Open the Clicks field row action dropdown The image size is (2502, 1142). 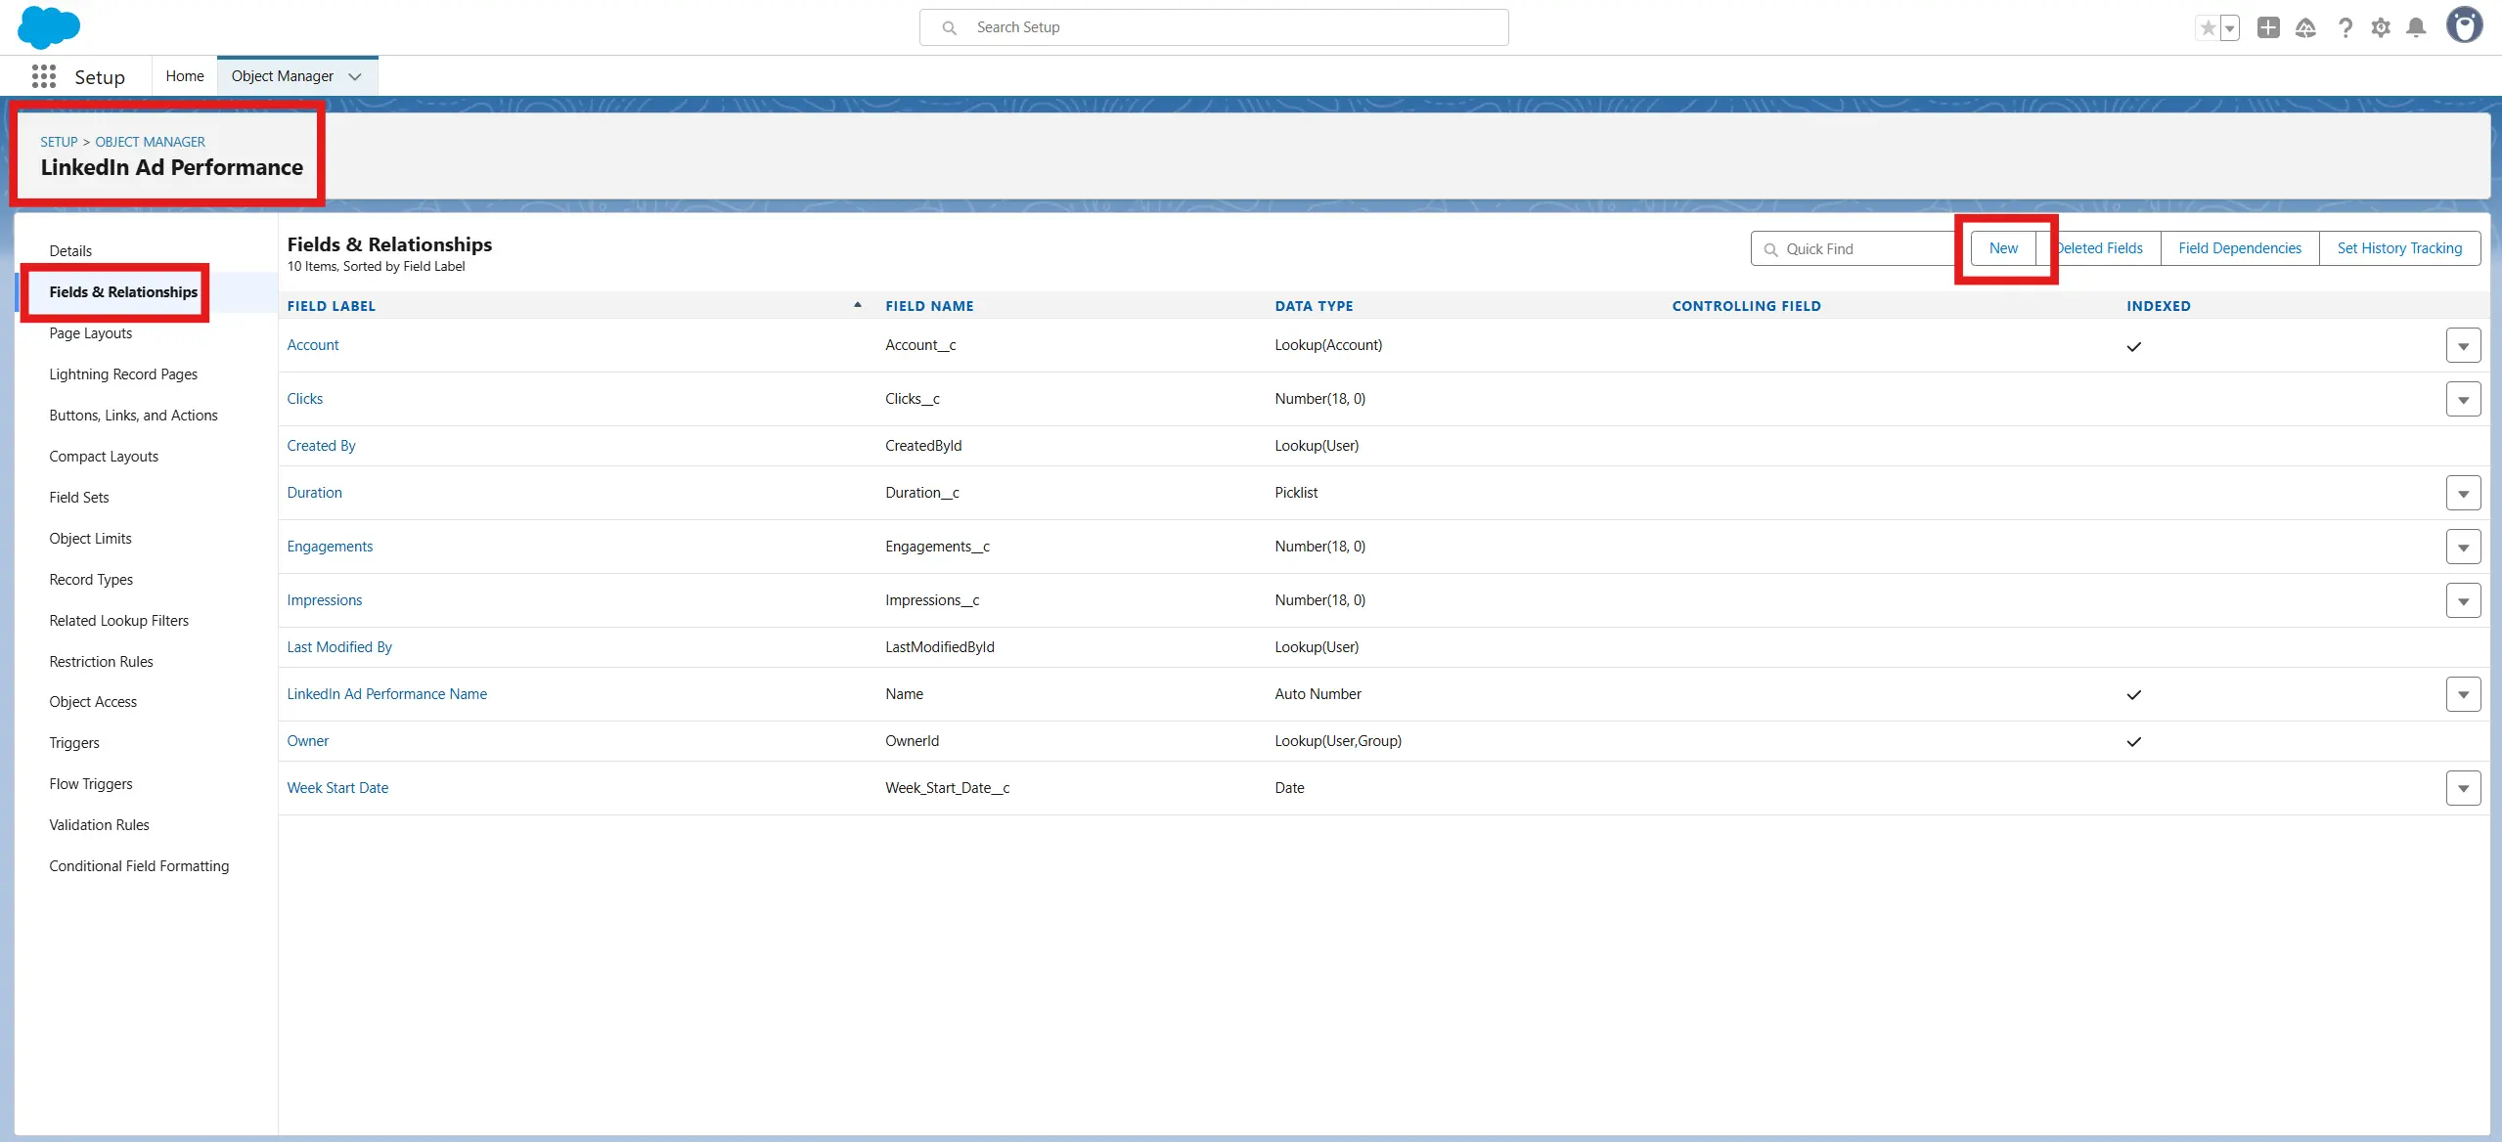[x=2462, y=399]
